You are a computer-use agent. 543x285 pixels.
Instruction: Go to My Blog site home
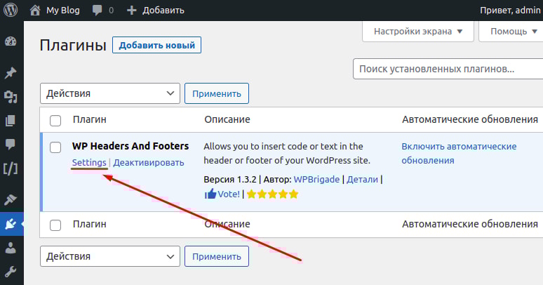tap(54, 11)
